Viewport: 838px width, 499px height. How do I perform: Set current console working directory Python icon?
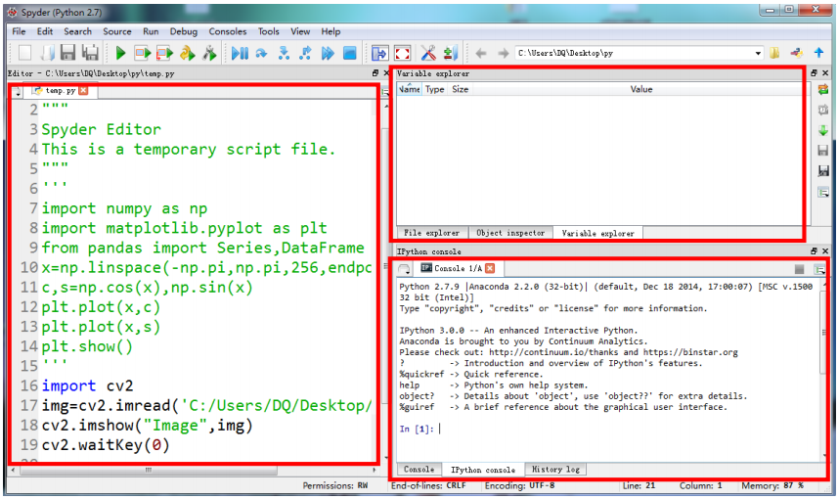pyautogui.click(x=796, y=53)
